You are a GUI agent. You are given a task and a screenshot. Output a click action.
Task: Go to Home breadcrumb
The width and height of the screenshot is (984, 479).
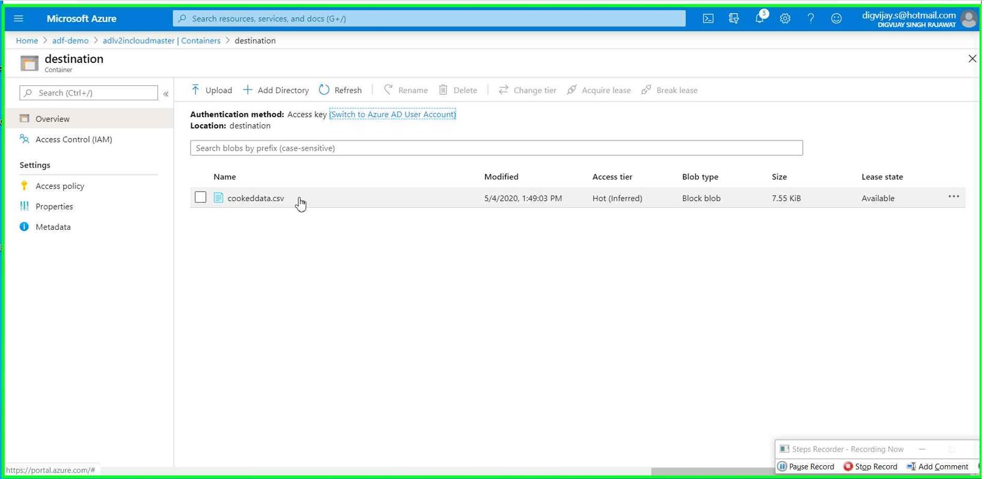point(27,41)
